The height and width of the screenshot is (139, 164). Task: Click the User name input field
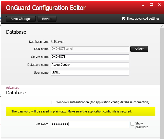(90, 73)
